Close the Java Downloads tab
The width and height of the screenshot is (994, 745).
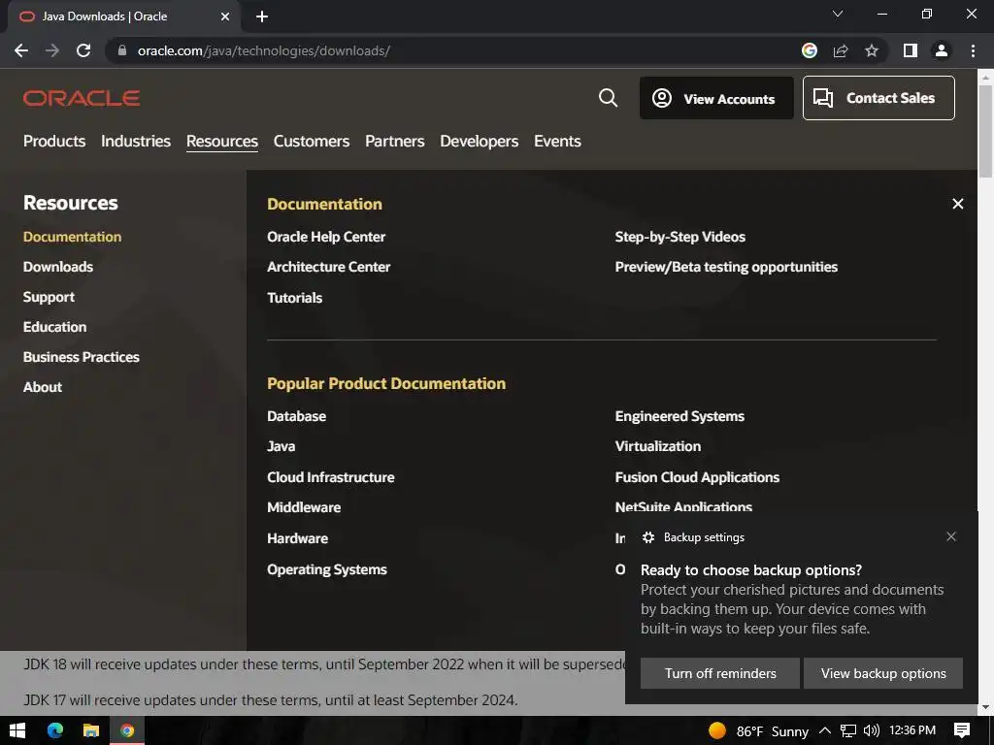coord(225,16)
